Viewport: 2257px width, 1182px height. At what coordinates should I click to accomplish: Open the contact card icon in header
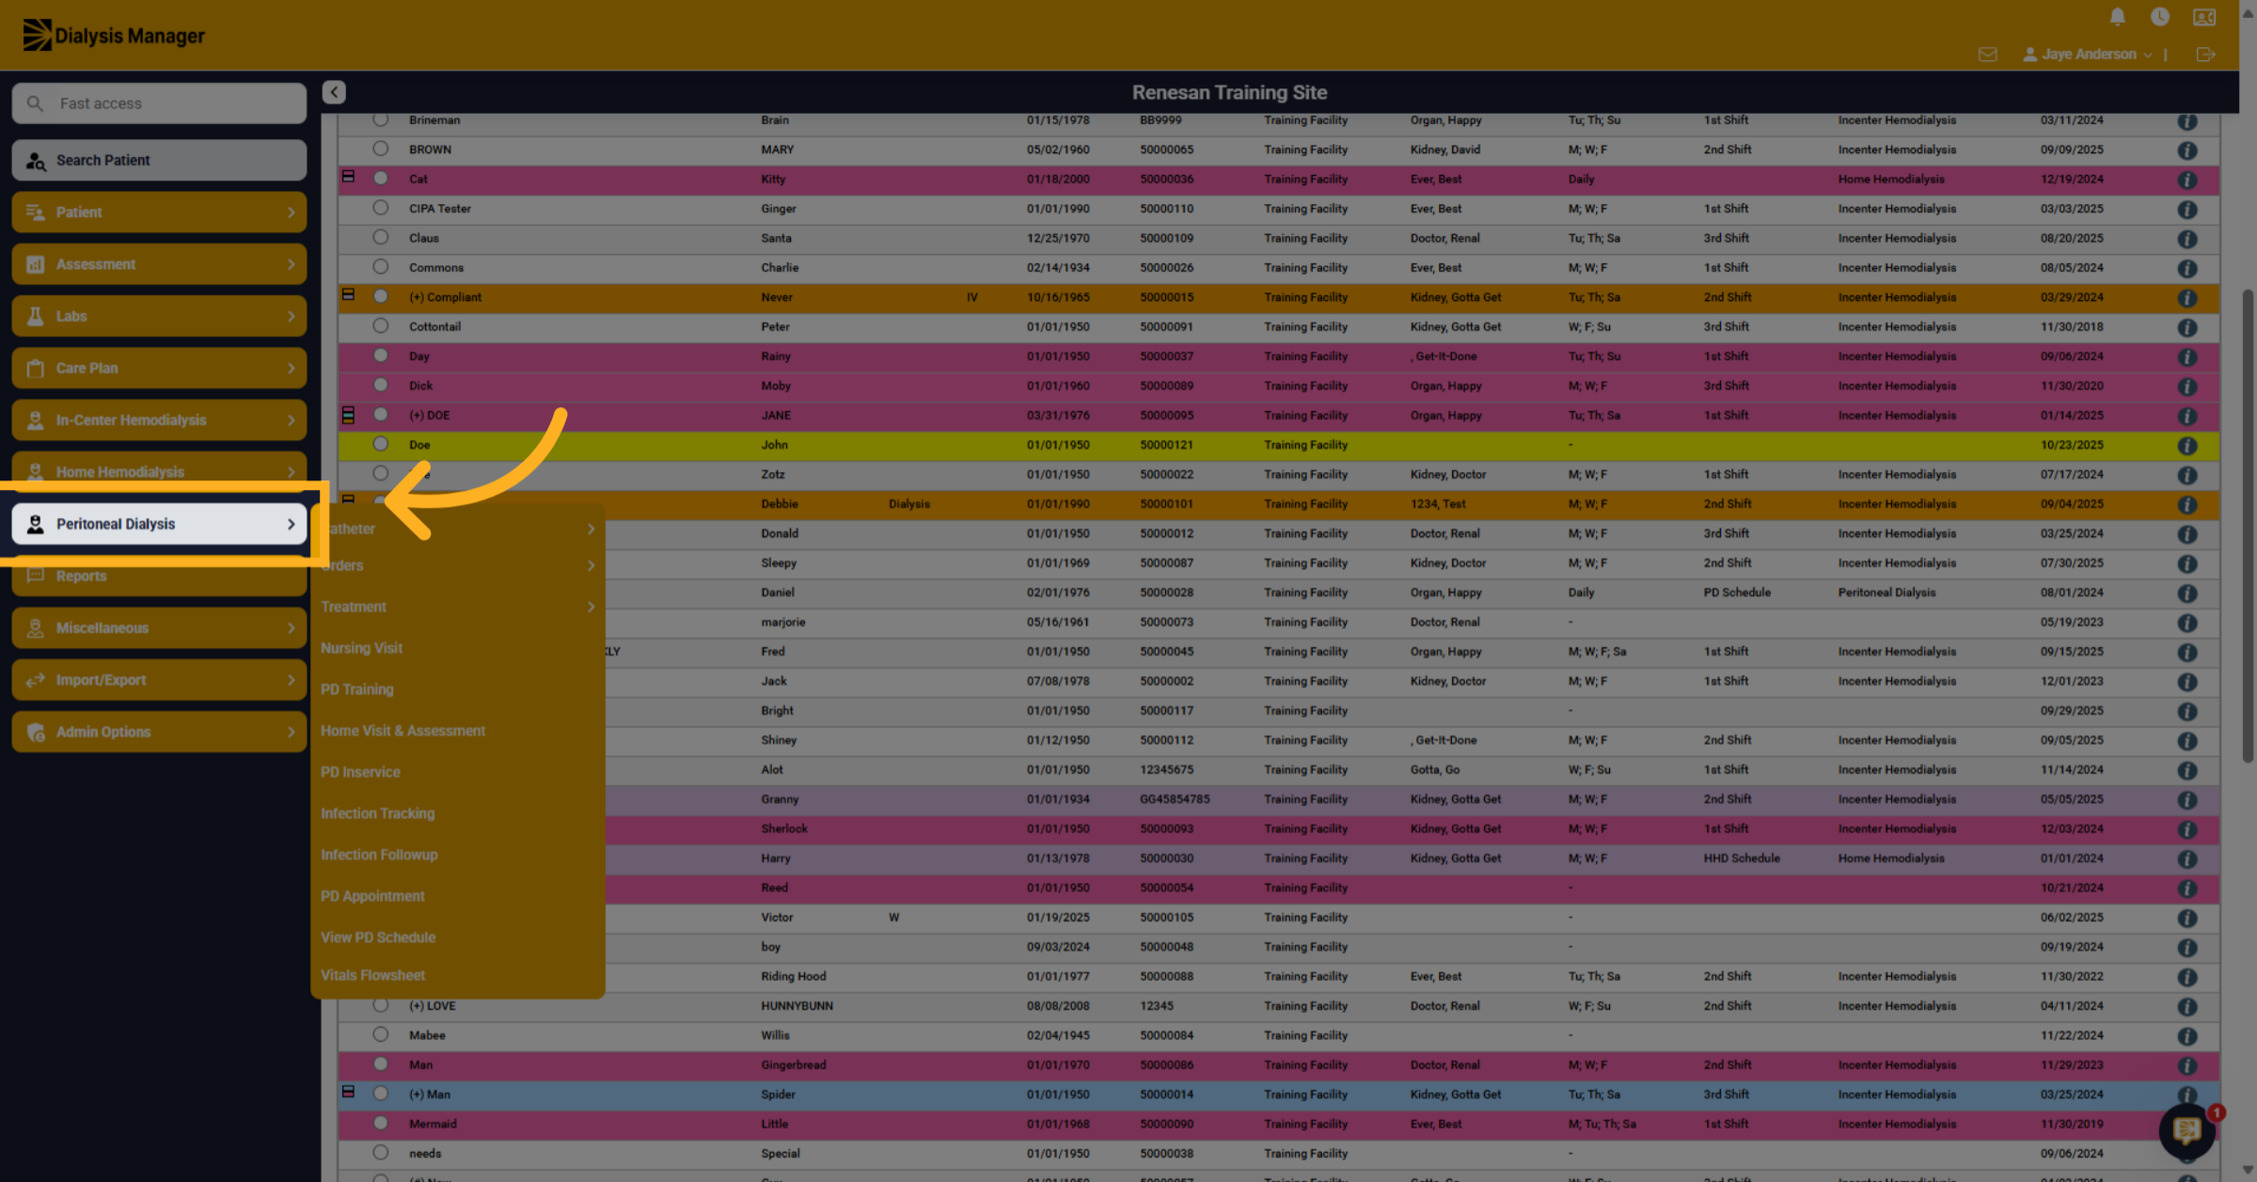(2204, 17)
